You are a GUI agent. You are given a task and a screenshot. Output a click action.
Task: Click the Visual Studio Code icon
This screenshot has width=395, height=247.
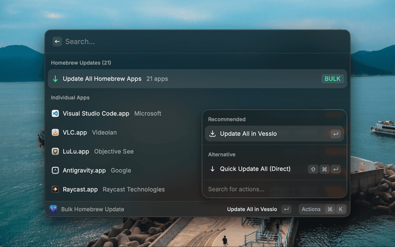pos(56,114)
